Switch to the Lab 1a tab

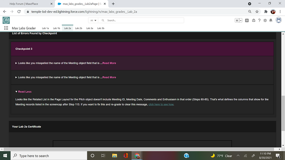point(45,28)
